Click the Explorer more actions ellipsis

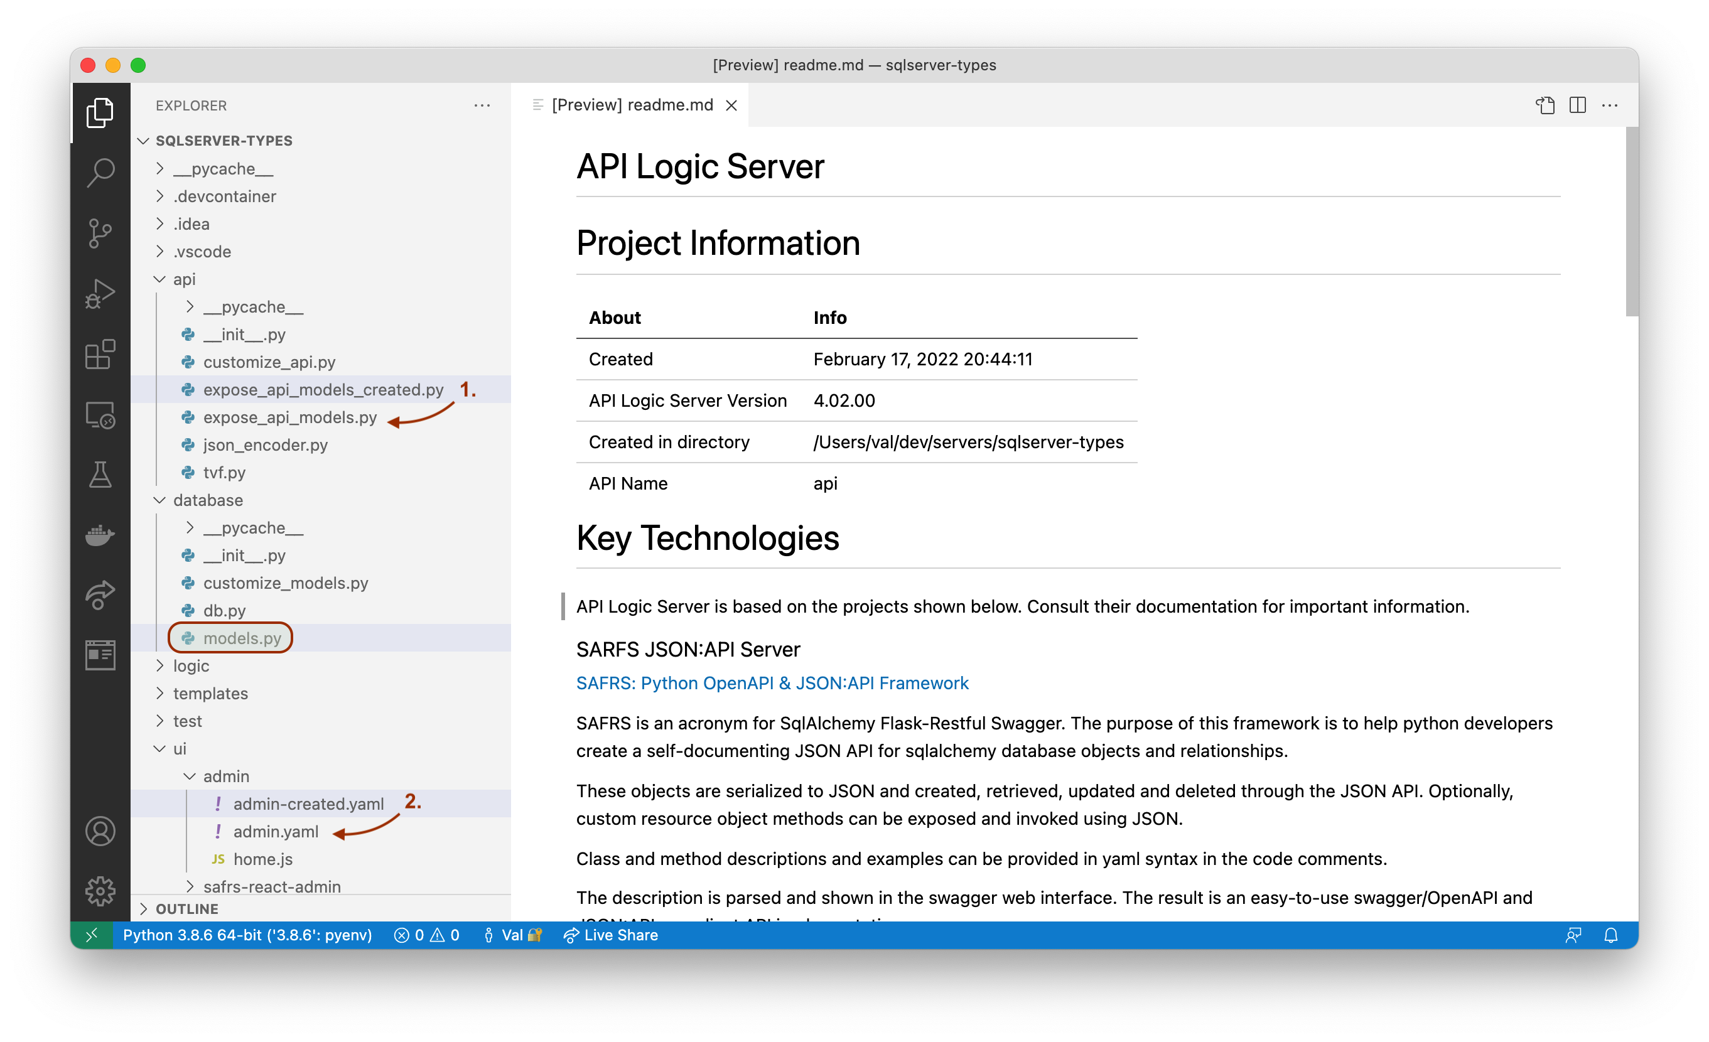482,105
